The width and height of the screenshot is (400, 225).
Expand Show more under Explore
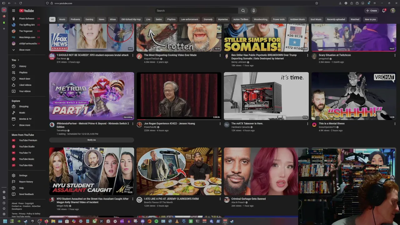point(25,125)
